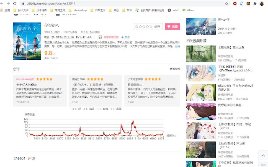Open the 白蛇:缘起 (2019) title link
The image size is (268, 167).
pyautogui.click(x=235, y=126)
